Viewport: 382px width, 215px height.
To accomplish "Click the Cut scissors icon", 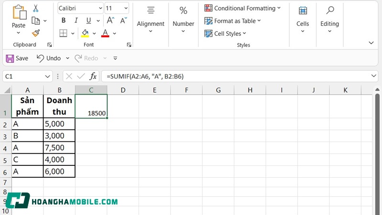I will click(x=36, y=8).
